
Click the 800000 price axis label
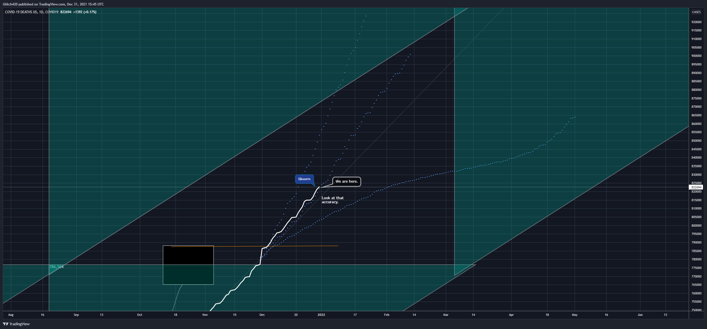point(696,226)
